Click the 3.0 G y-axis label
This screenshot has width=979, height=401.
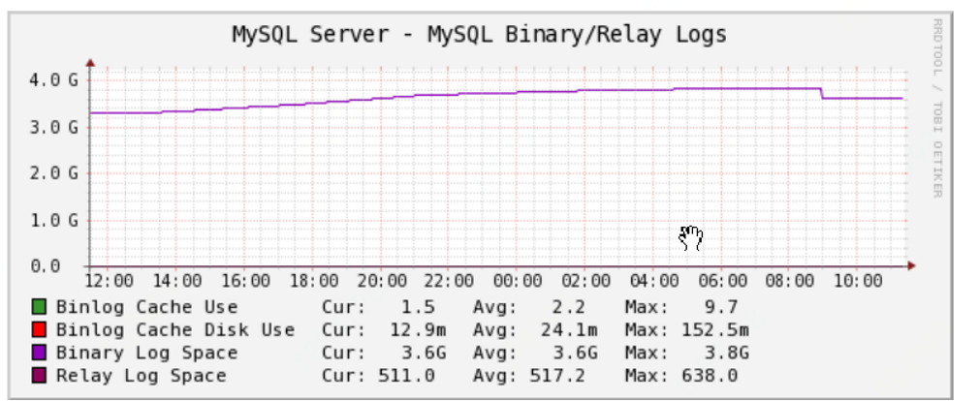point(53,127)
